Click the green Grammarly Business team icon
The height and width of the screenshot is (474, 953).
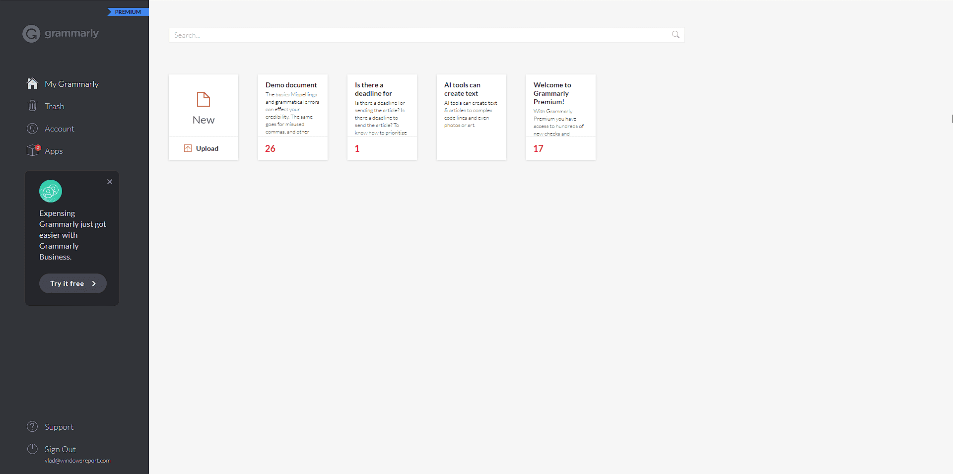click(51, 191)
